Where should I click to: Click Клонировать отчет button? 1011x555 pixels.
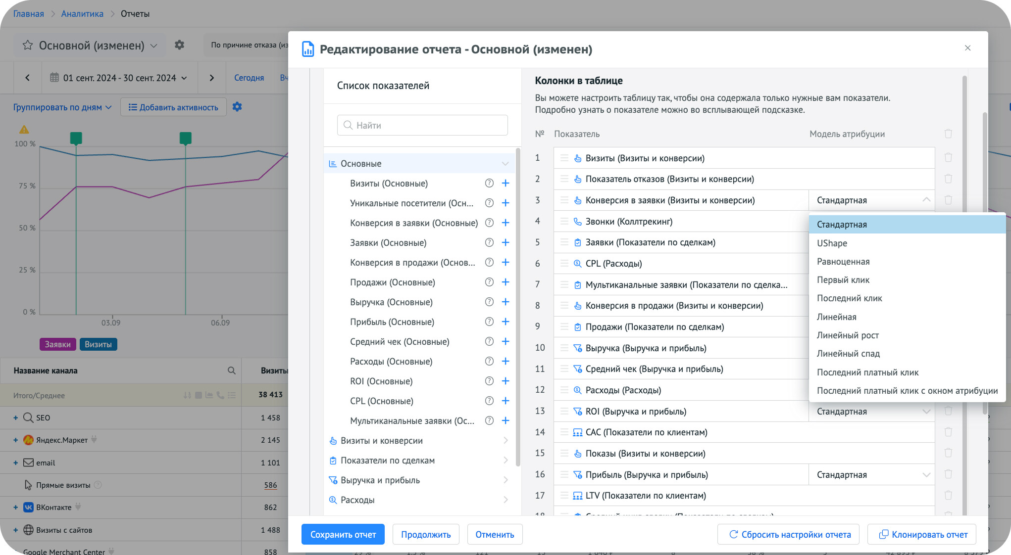921,534
